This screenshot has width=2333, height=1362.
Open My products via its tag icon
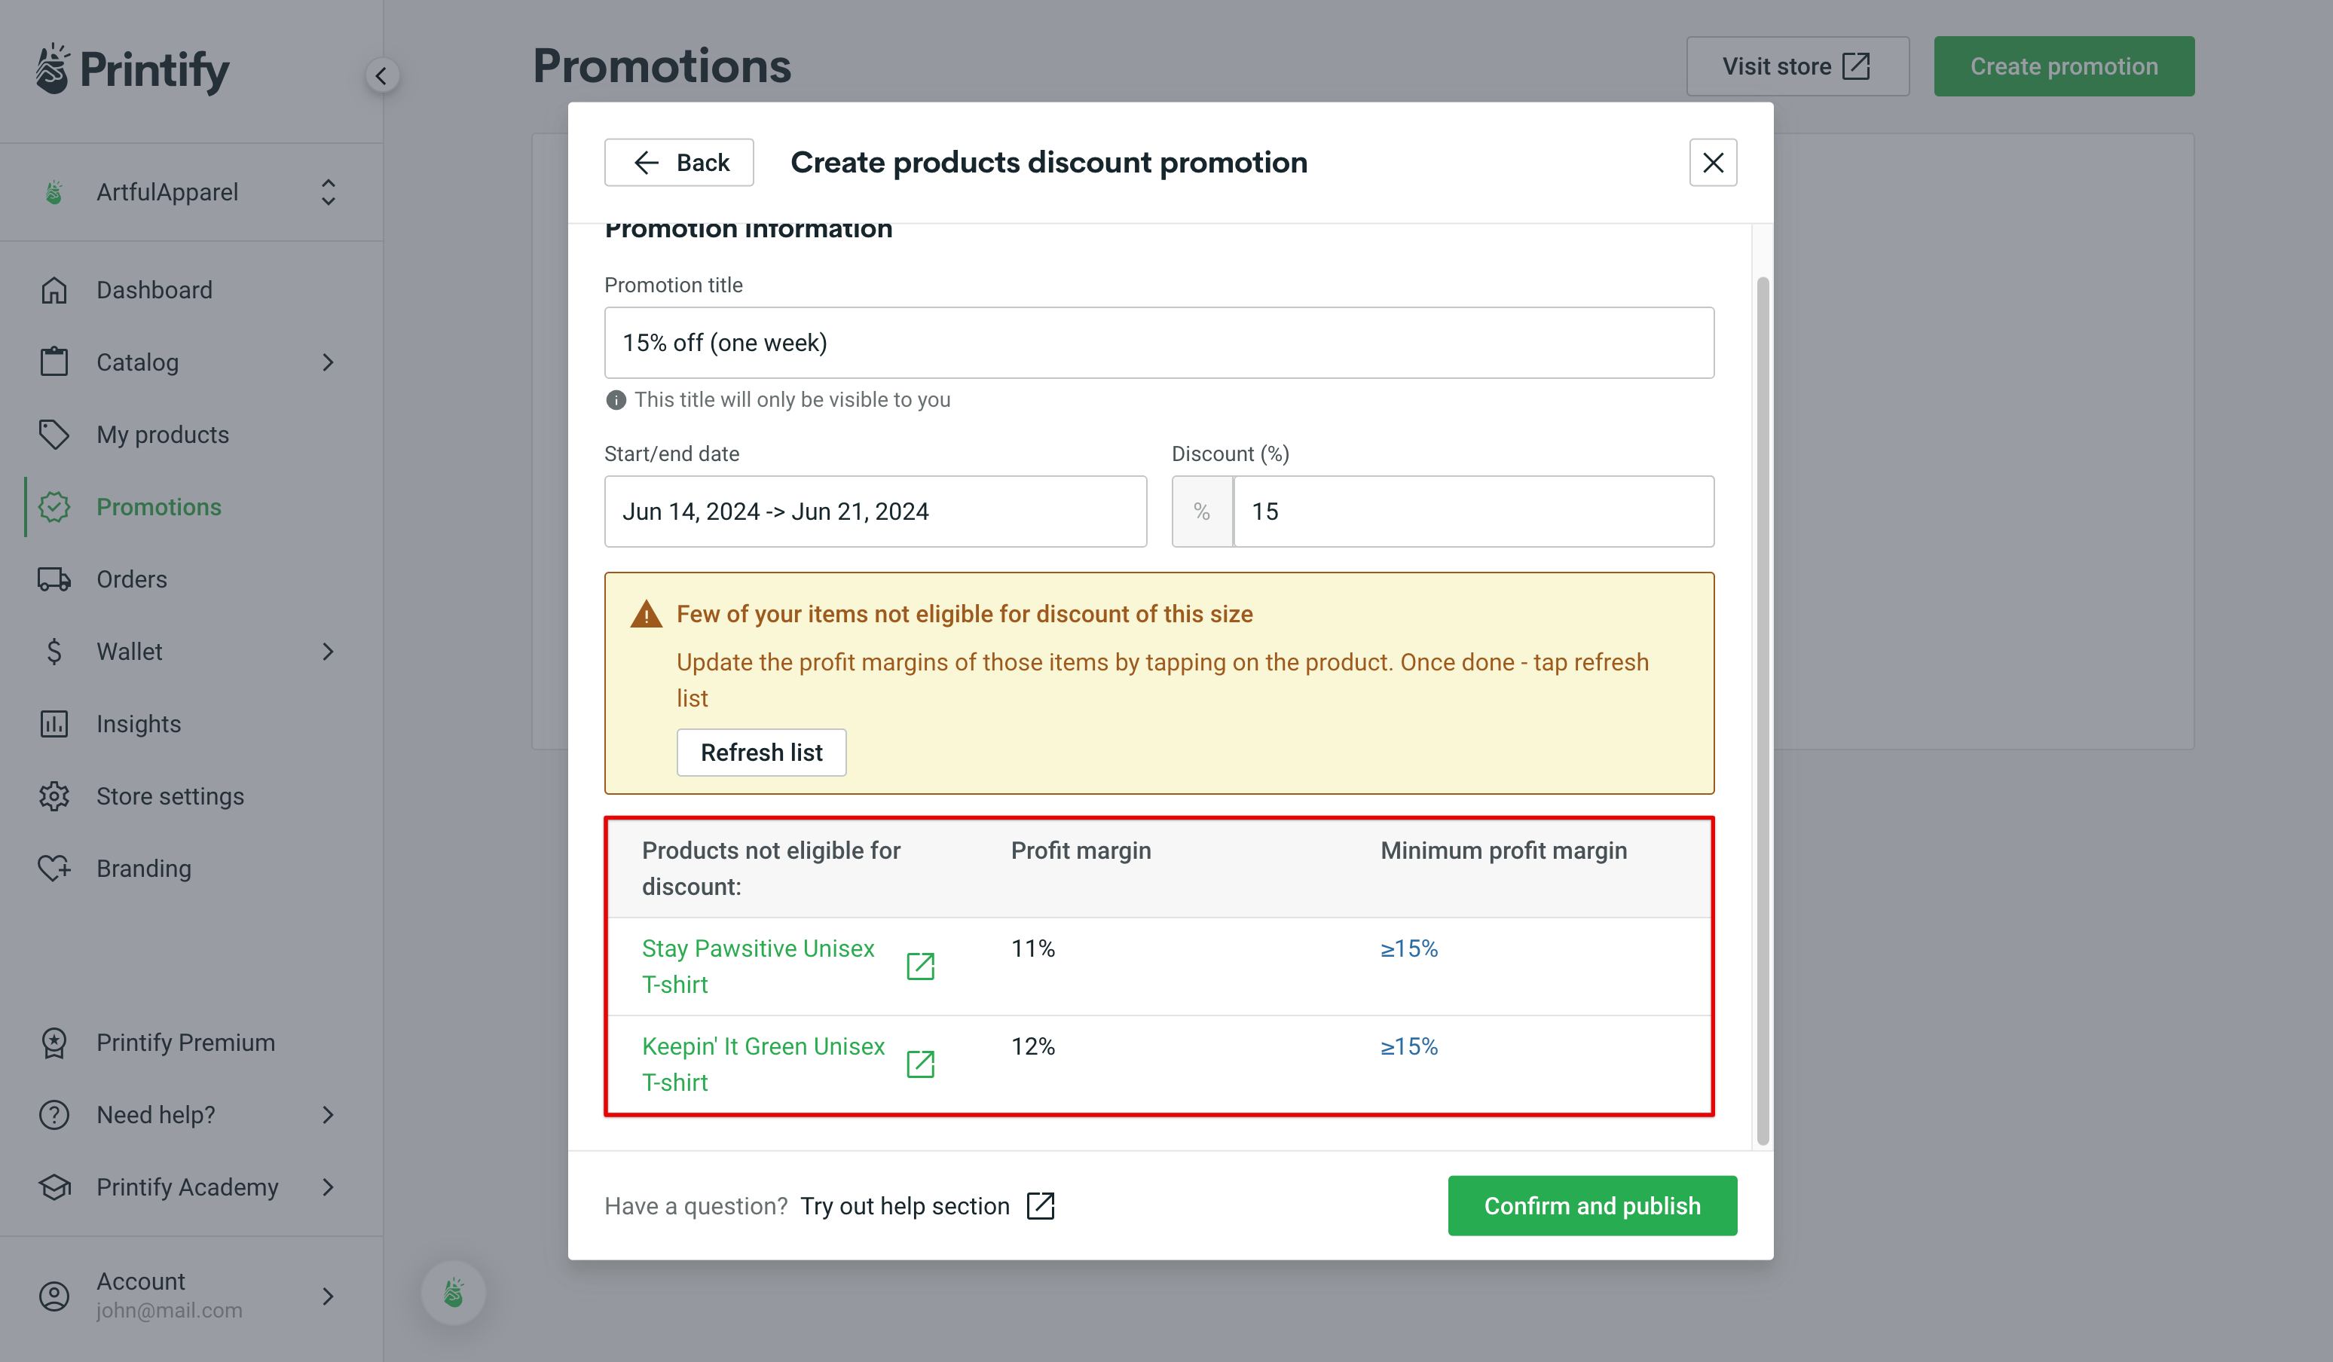[54, 434]
